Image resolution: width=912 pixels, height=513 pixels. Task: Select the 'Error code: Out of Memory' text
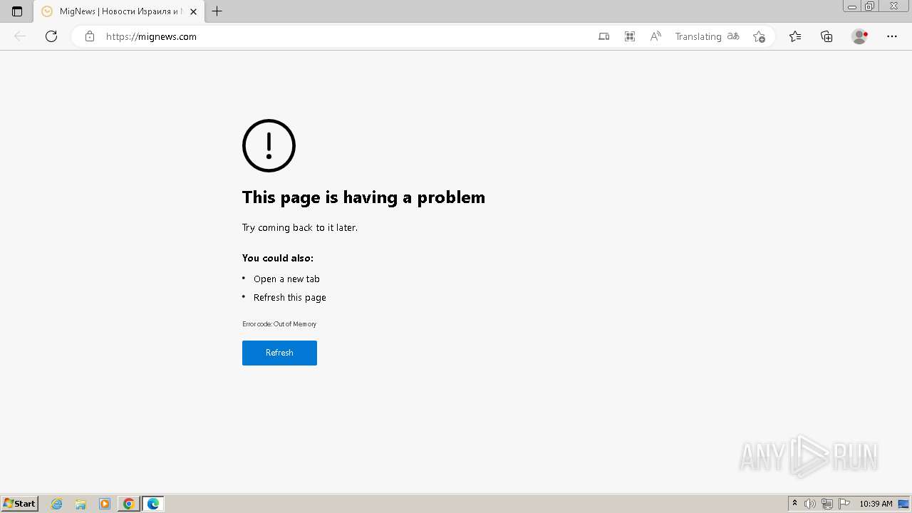coord(279,323)
